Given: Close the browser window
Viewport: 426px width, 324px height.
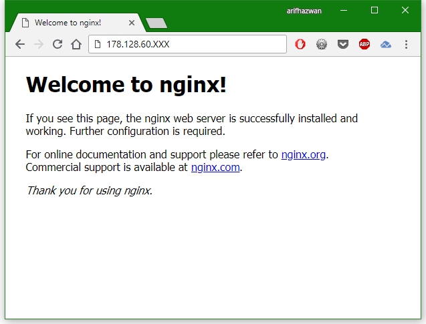Looking at the screenshot, I should [x=405, y=10].
